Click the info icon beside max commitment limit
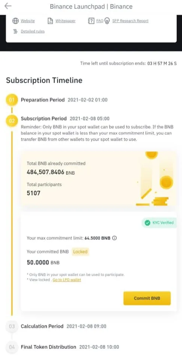 [115, 238]
